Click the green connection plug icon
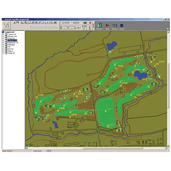Screen dimensions: 171x171 (85, 23)
